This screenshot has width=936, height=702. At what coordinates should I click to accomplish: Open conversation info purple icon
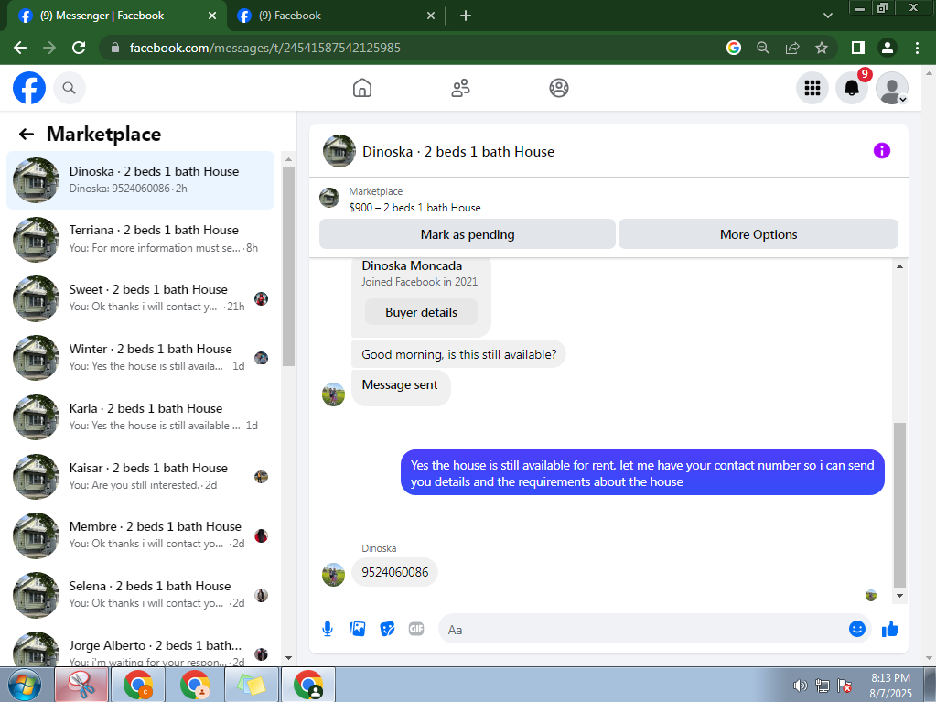point(882,150)
